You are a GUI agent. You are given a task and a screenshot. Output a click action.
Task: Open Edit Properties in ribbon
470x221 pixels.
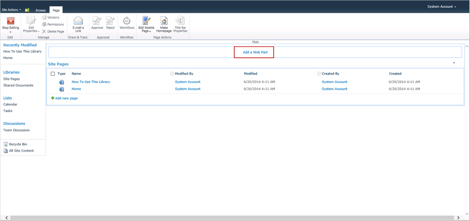click(31, 24)
